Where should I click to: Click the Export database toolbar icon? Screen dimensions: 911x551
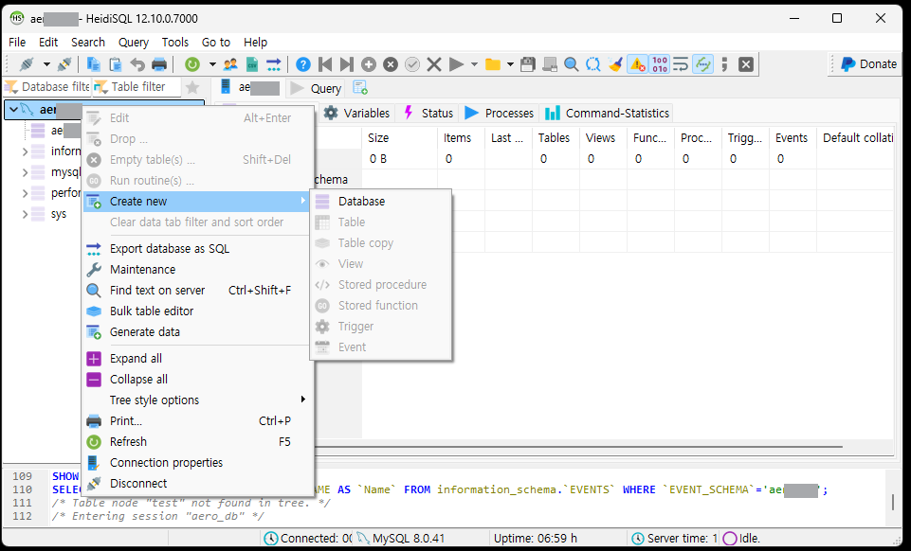[x=274, y=64]
